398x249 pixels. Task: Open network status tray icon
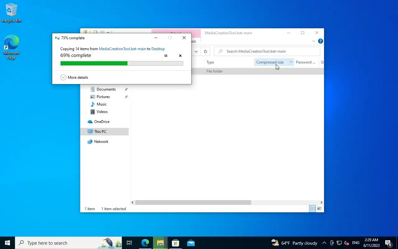339,243
